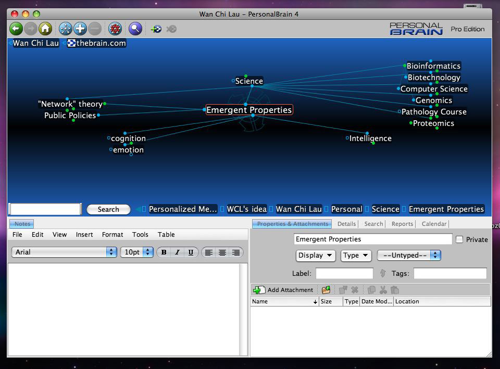Screen dimensions: 500x369
Task: Click the network expand-view toolbar icon
Action: 66,29
